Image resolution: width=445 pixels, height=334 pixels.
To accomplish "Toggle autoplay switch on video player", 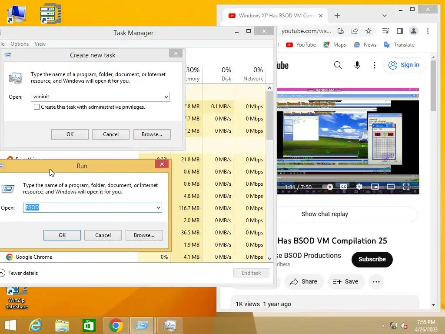I will pos(328,187).
